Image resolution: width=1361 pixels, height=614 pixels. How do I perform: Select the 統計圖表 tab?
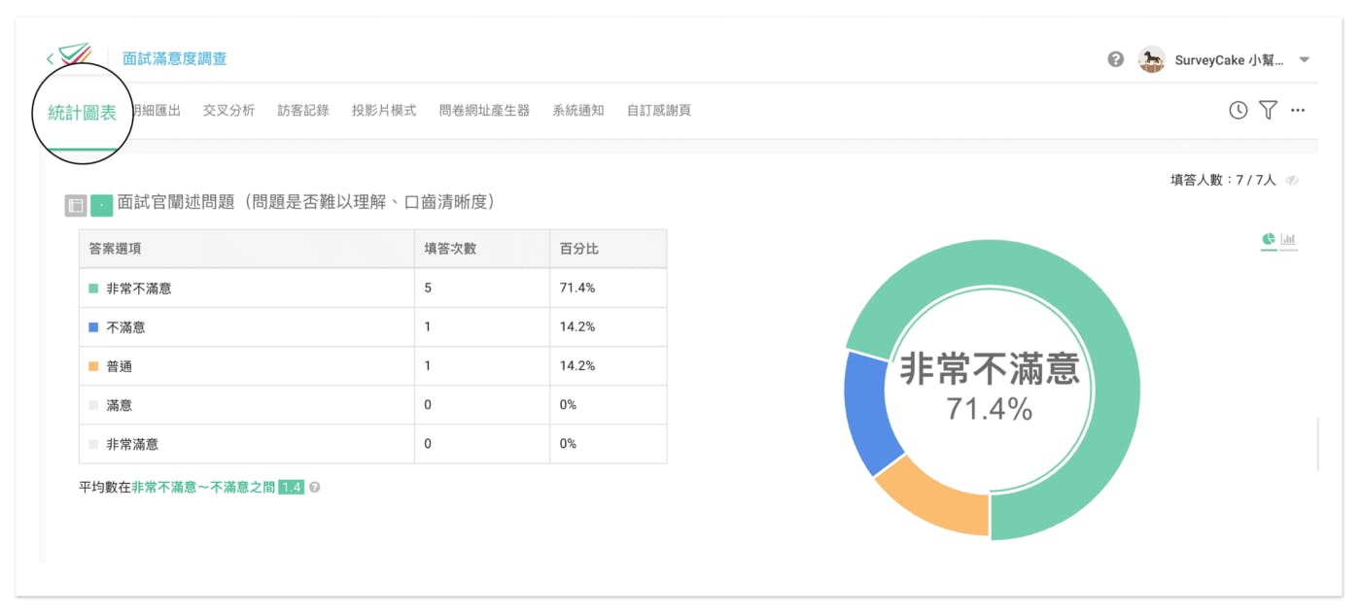click(83, 113)
